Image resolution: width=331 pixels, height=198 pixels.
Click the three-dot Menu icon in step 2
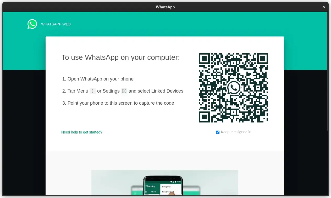click(93, 91)
